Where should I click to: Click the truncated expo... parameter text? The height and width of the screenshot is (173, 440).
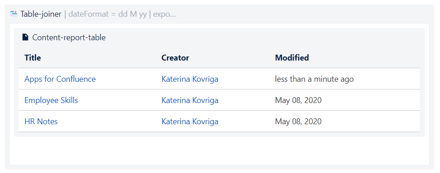(165, 14)
